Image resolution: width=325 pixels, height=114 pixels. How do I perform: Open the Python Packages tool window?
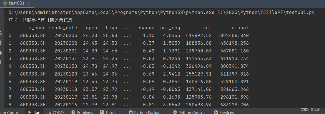[x=146, y=112]
